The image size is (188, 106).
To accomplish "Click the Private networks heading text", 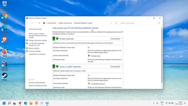I will pyautogui.click(x=66, y=39).
